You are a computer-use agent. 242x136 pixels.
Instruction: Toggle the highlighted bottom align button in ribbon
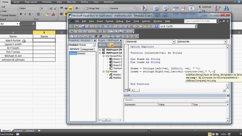(71, 8)
